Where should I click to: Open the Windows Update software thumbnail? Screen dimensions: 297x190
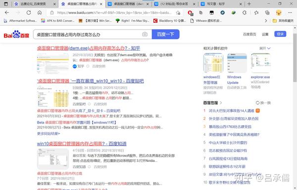(237, 63)
